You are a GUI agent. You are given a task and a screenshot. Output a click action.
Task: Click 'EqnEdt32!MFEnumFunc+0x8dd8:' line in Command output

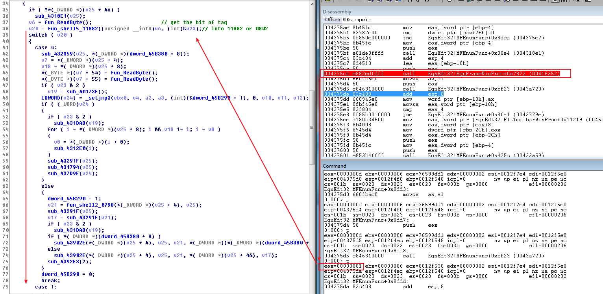[x=366, y=251]
